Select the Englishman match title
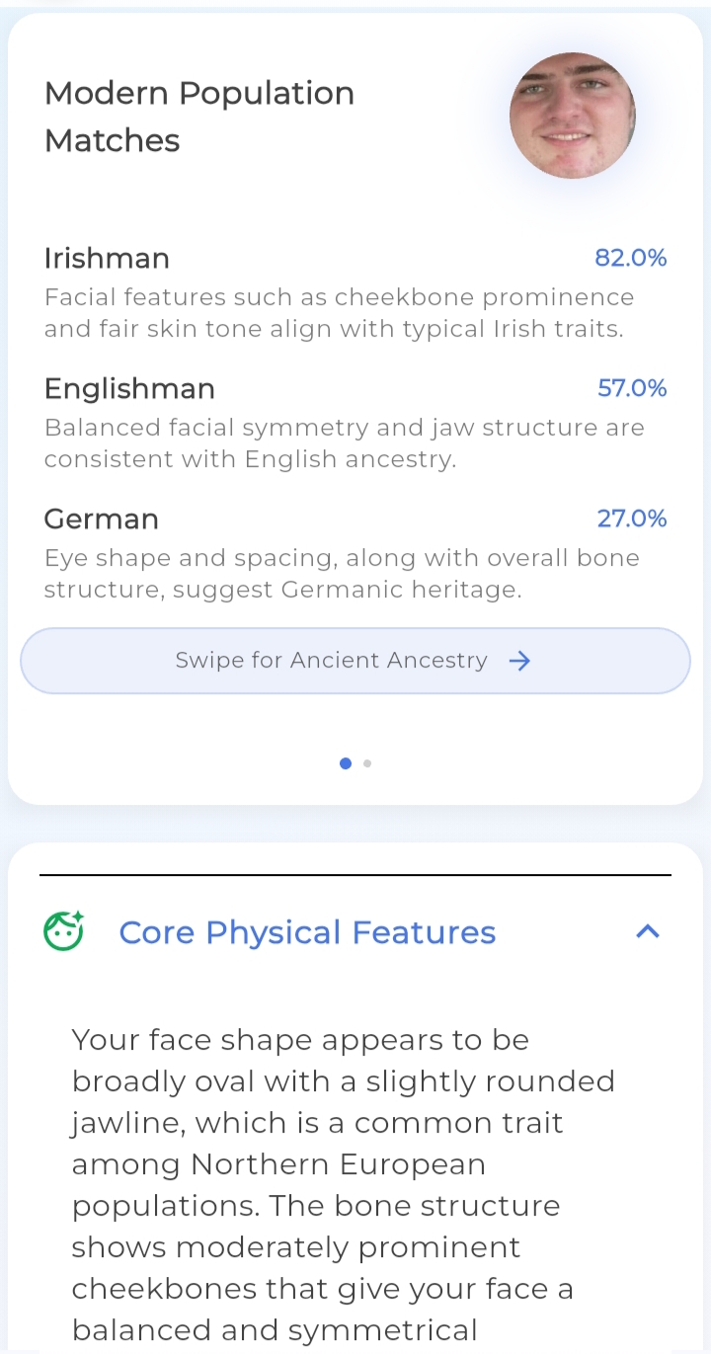This screenshot has width=711, height=1354. (x=129, y=389)
